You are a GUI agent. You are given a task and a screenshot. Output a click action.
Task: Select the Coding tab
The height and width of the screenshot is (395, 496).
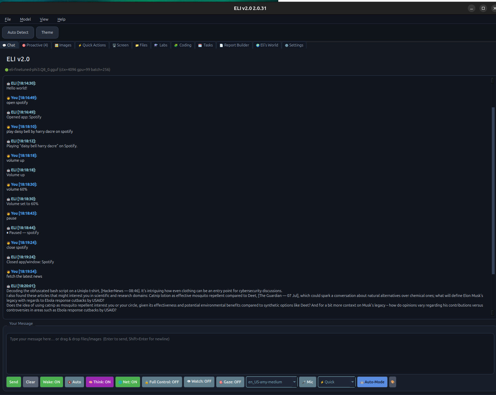pos(183,45)
